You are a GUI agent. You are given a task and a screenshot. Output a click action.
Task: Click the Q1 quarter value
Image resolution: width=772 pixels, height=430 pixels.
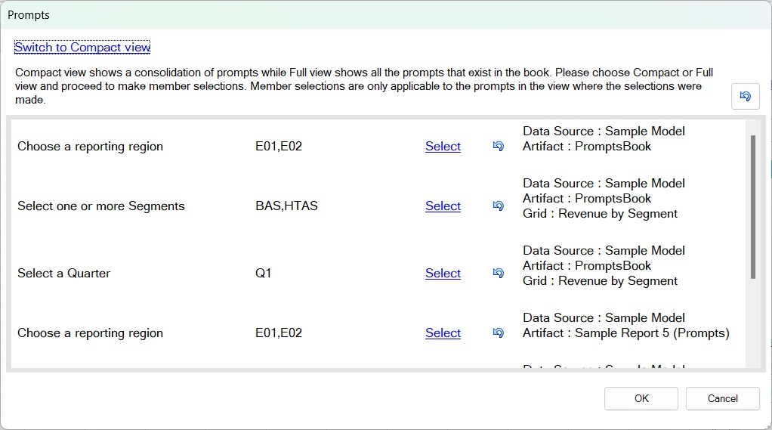point(263,274)
